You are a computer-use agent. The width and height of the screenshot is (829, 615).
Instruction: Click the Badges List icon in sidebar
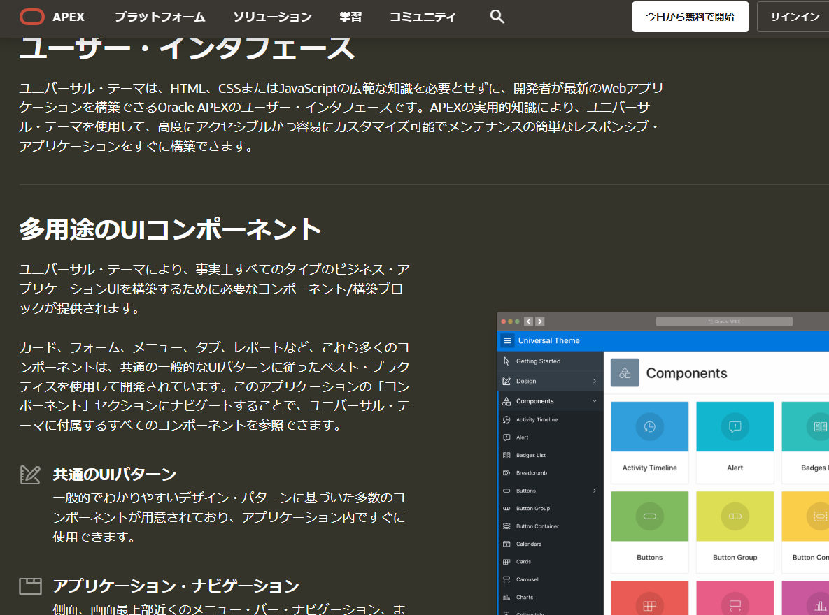(x=506, y=456)
